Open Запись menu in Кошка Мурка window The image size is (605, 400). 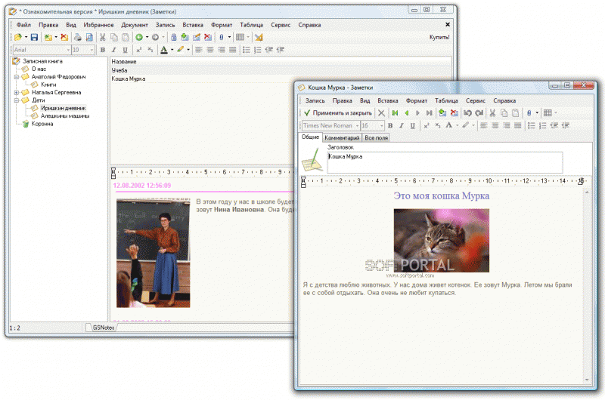(315, 100)
